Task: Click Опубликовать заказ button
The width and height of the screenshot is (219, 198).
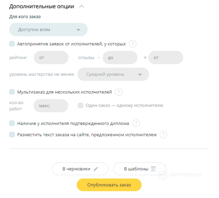Action: (x=109, y=185)
